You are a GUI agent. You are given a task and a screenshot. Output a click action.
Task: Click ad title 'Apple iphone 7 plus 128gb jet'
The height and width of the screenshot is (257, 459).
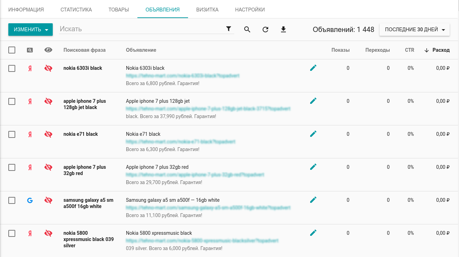[x=158, y=101]
